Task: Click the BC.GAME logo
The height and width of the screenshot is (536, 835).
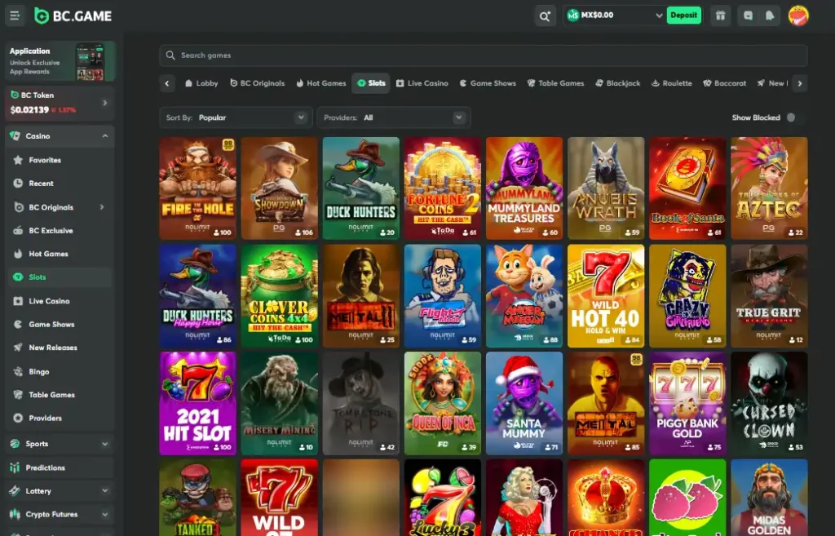Action: pyautogui.click(x=73, y=16)
